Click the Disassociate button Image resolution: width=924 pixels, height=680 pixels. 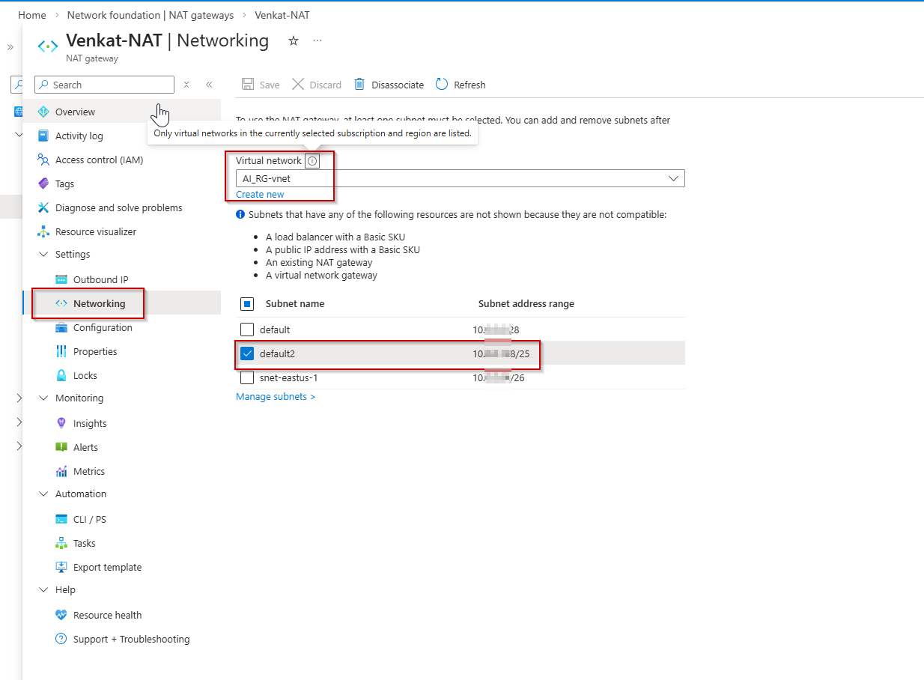389,85
